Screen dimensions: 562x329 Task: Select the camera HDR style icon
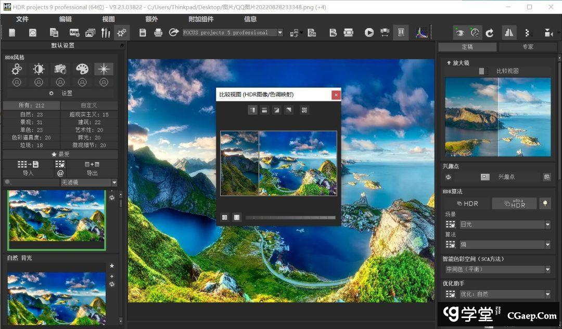[x=60, y=69]
